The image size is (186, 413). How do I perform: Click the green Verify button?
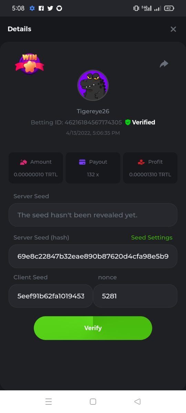click(93, 328)
